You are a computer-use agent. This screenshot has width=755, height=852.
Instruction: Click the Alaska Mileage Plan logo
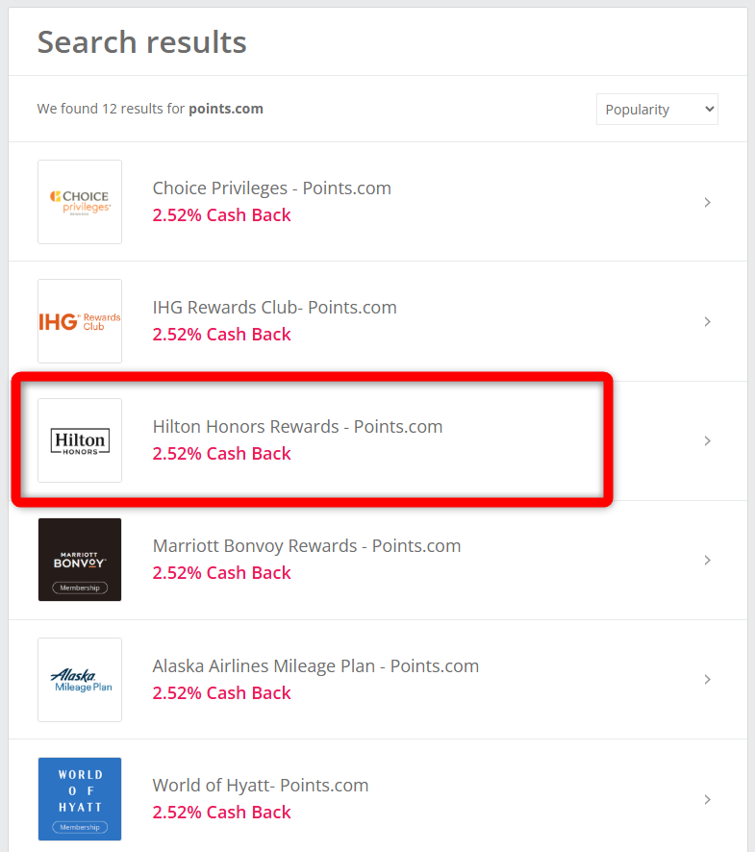pos(80,679)
